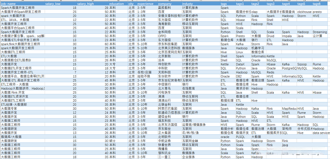Select the PLSQL tag cell
The width and height of the screenshot is (330, 159).
pyautogui.click(x=243, y=137)
